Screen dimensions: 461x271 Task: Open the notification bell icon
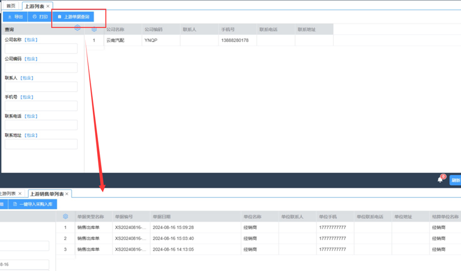(440, 180)
